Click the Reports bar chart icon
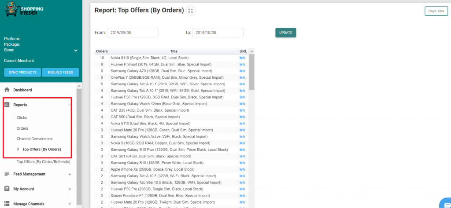The height and width of the screenshot is (208, 451). tap(7, 105)
